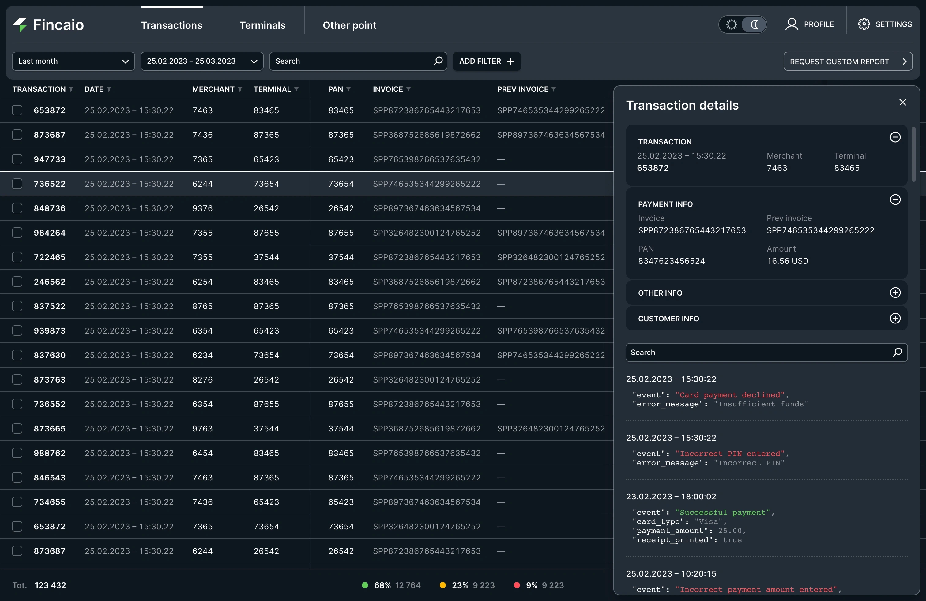This screenshot has width=926, height=601.
Task: Close the Transaction details panel
Action: [x=903, y=102]
